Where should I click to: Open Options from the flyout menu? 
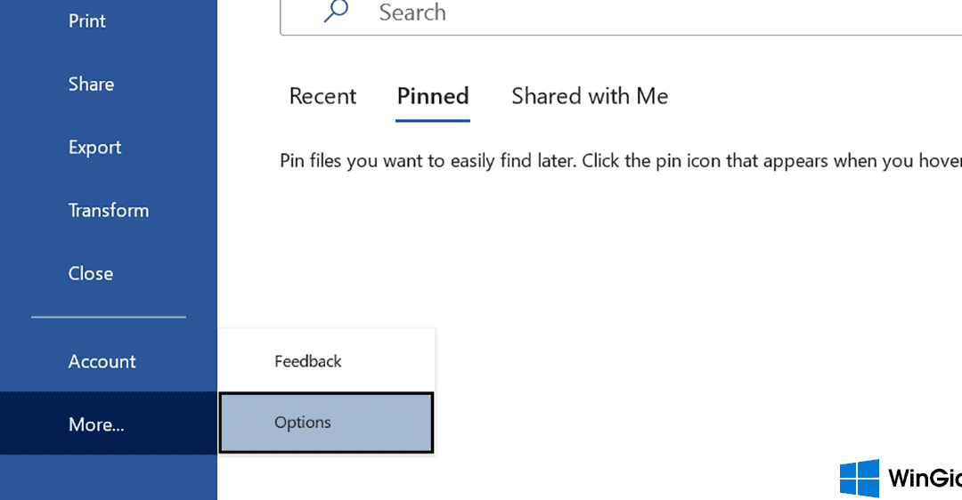click(326, 423)
